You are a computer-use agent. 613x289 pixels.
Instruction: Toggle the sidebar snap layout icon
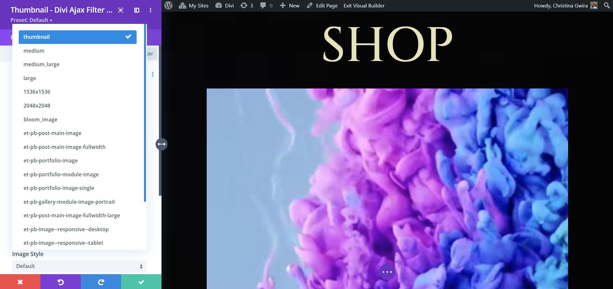point(137,10)
